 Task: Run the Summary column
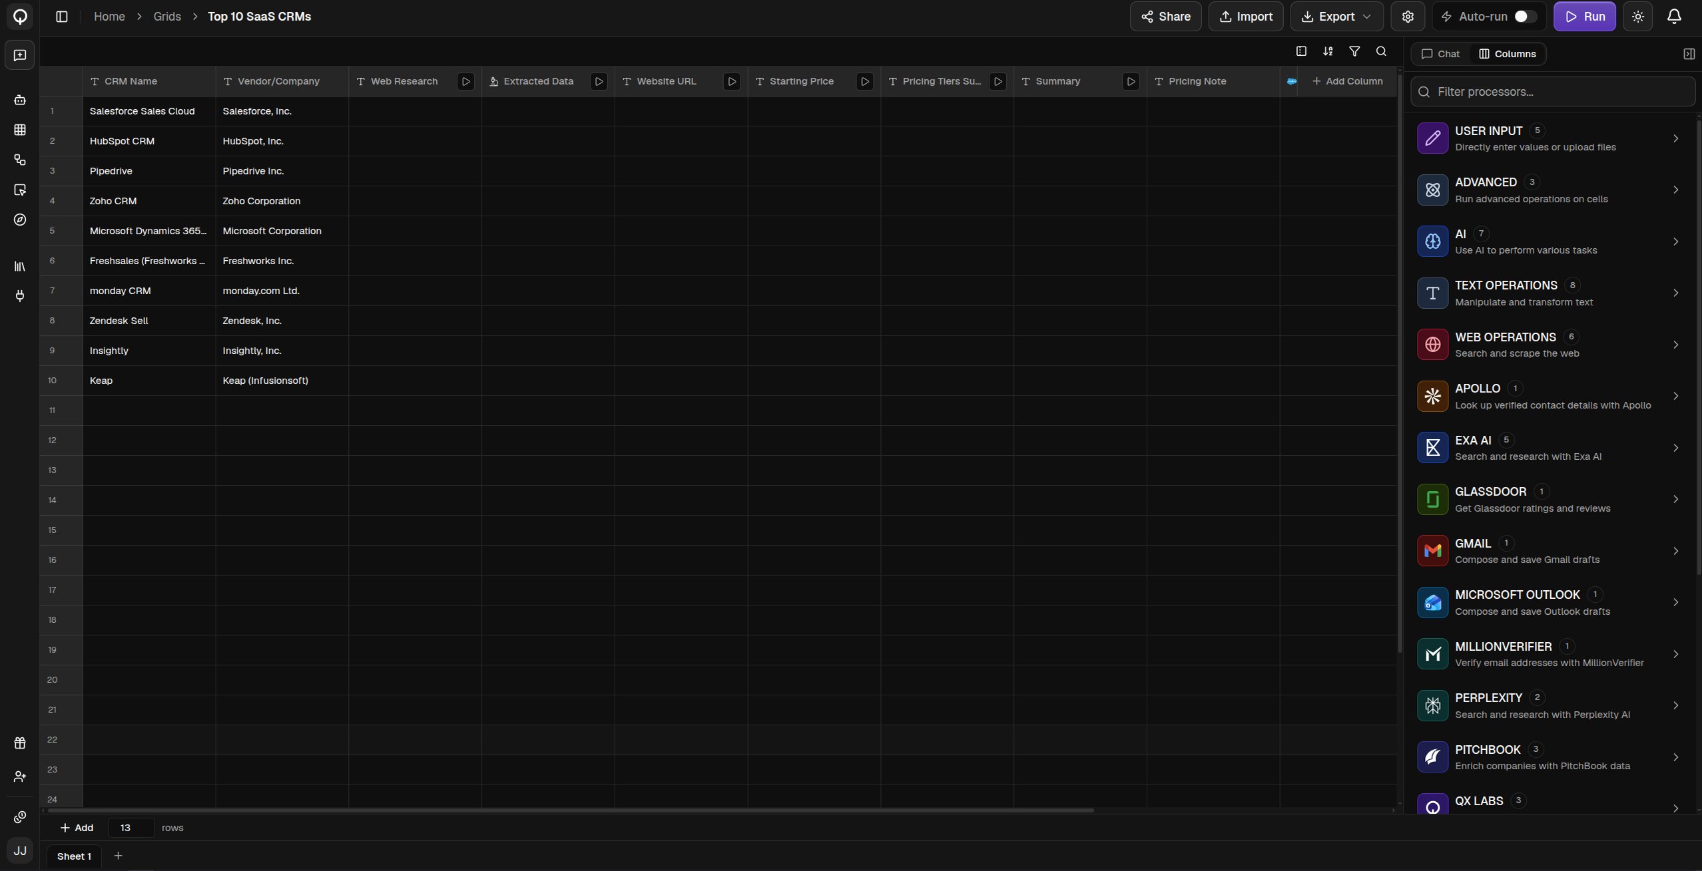coord(1131,81)
